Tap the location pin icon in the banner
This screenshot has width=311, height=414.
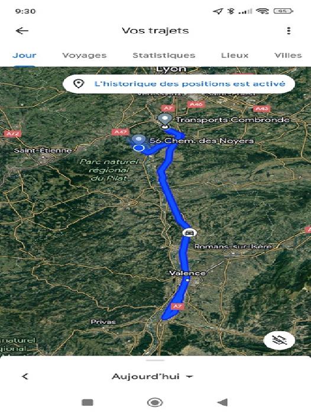pos(79,84)
